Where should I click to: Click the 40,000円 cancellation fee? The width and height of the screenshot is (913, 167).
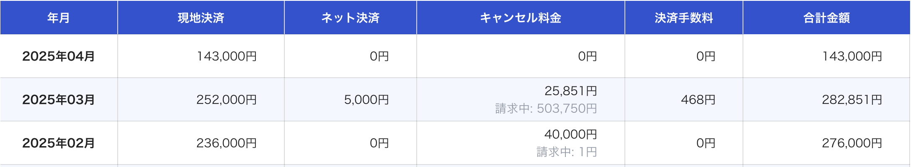click(x=570, y=134)
